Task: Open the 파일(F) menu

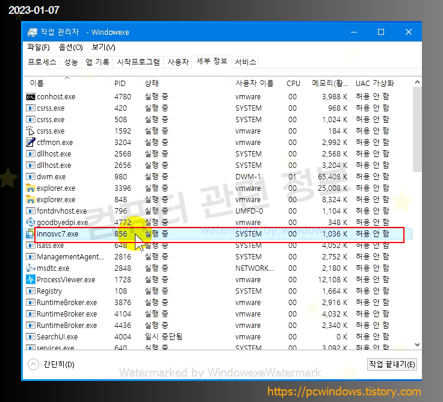Action: coord(39,47)
